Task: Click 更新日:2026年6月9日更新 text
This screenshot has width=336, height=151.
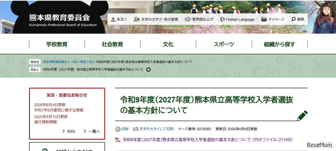Action: (236, 129)
